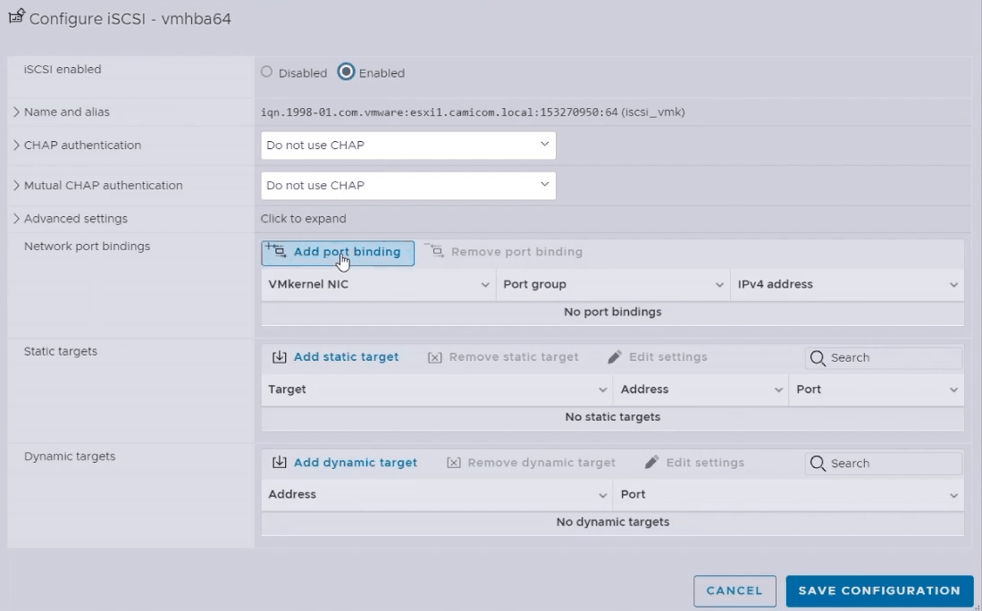Image resolution: width=982 pixels, height=611 pixels.
Task: Click the dynamic target Edit settings pencil
Action: (x=651, y=463)
